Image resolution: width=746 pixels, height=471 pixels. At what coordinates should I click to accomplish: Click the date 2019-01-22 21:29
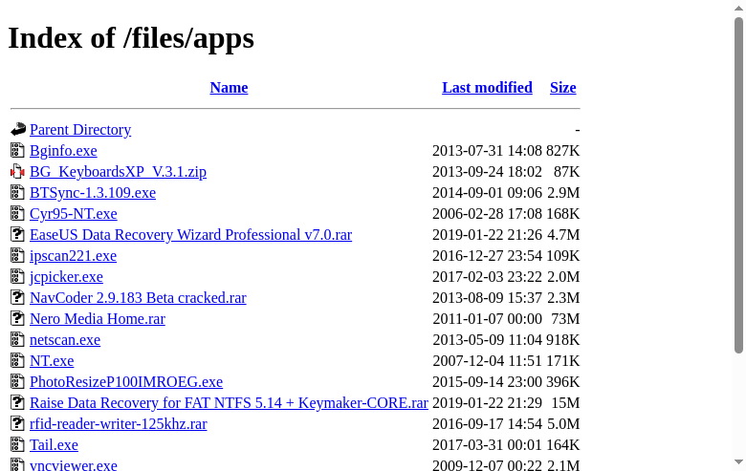point(487,402)
